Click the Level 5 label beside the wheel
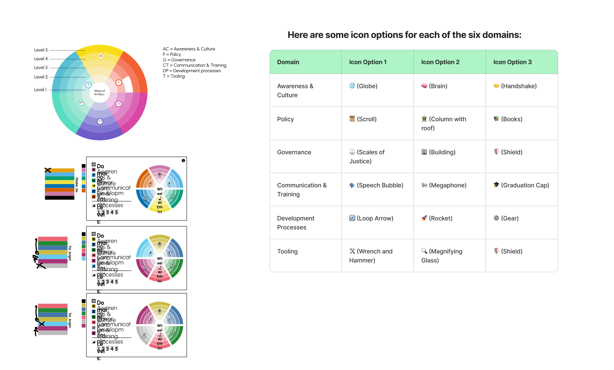614x370 pixels. point(41,50)
